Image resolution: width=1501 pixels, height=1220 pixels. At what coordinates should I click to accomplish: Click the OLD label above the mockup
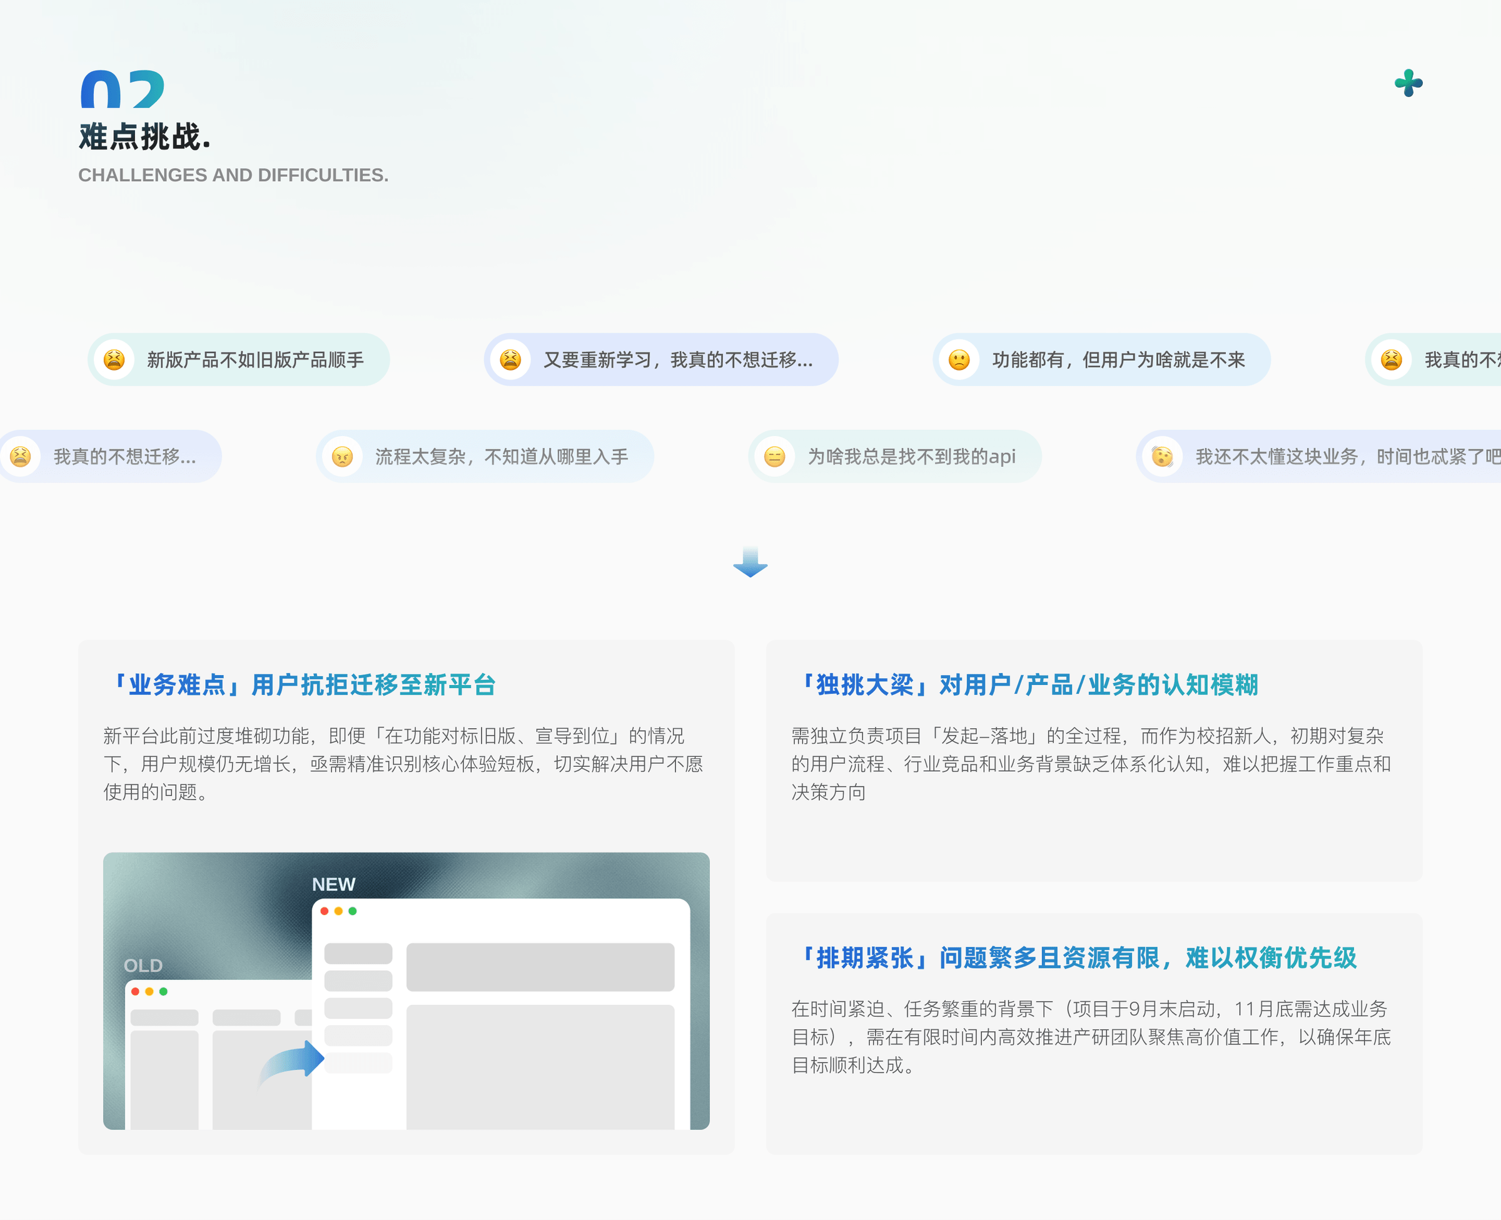pos(143,966)
